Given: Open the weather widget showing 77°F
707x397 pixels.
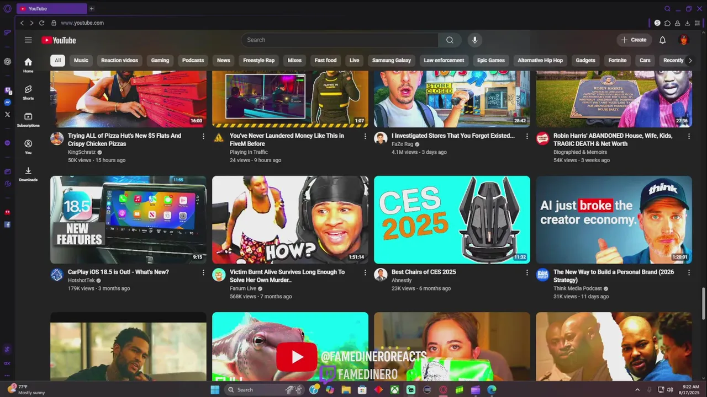Looking at the screenshot, I should click(26, 389).
